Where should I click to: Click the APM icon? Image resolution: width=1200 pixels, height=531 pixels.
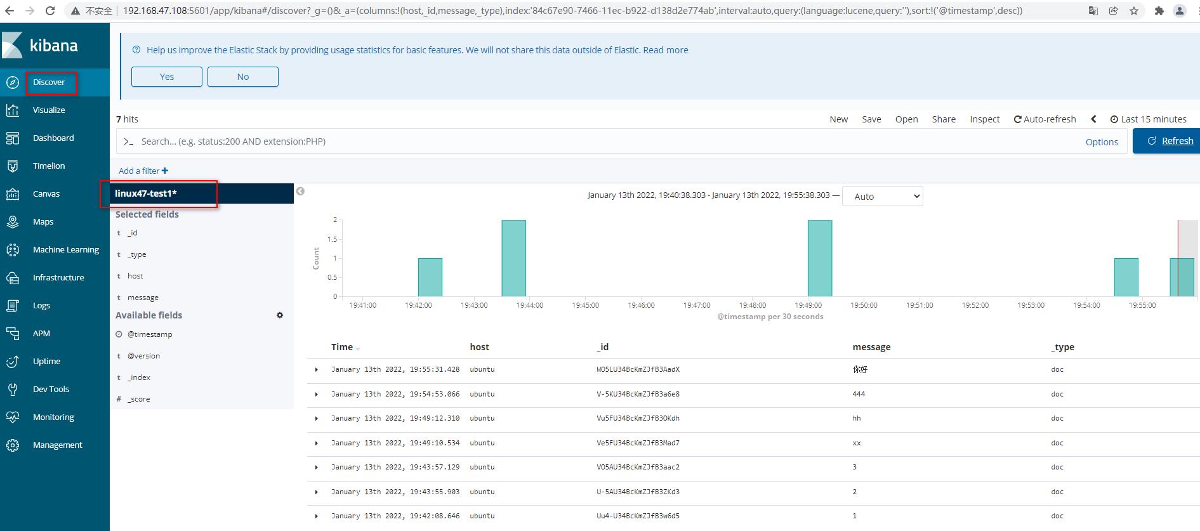(13, 334)
